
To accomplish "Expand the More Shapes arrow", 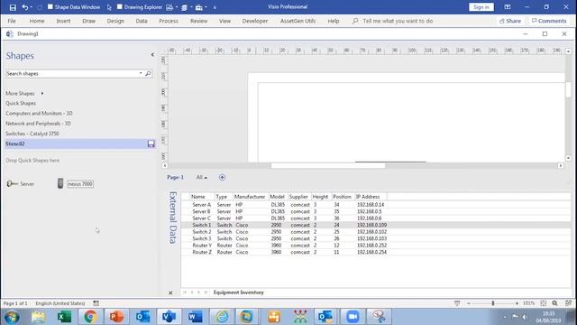I will tap(42, 94).
